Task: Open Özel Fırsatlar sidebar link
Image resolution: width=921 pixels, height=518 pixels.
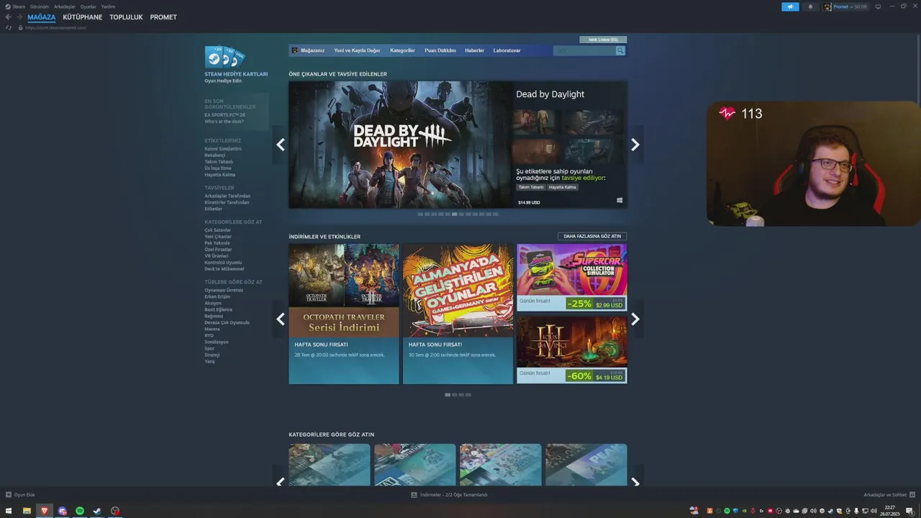Action: pos(218,250)
